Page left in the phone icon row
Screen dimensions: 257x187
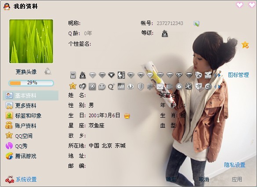coord(215,76)
